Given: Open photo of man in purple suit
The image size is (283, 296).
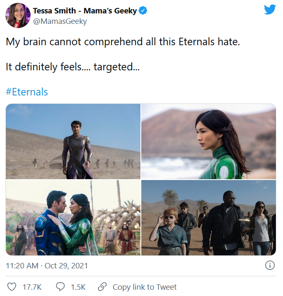Looking at the screenshot, I should [x=73, y=142].
